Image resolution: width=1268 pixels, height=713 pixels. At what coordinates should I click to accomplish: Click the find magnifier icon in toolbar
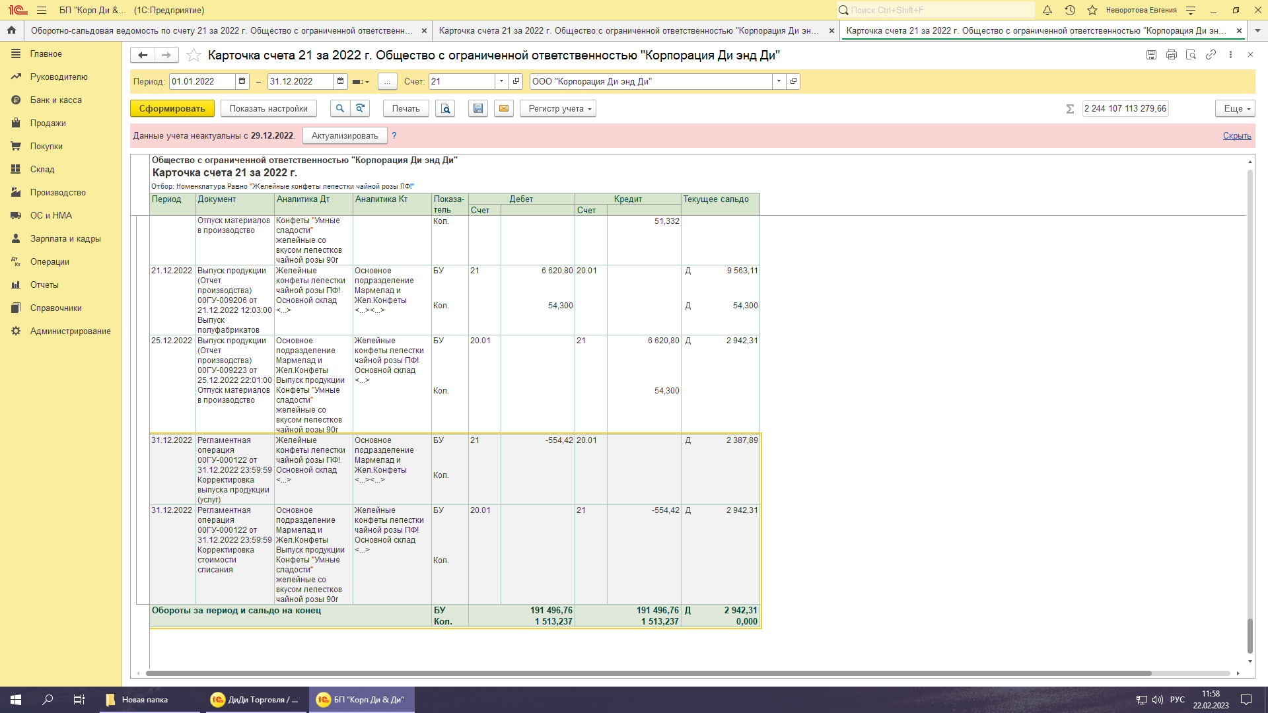(340, 108)
